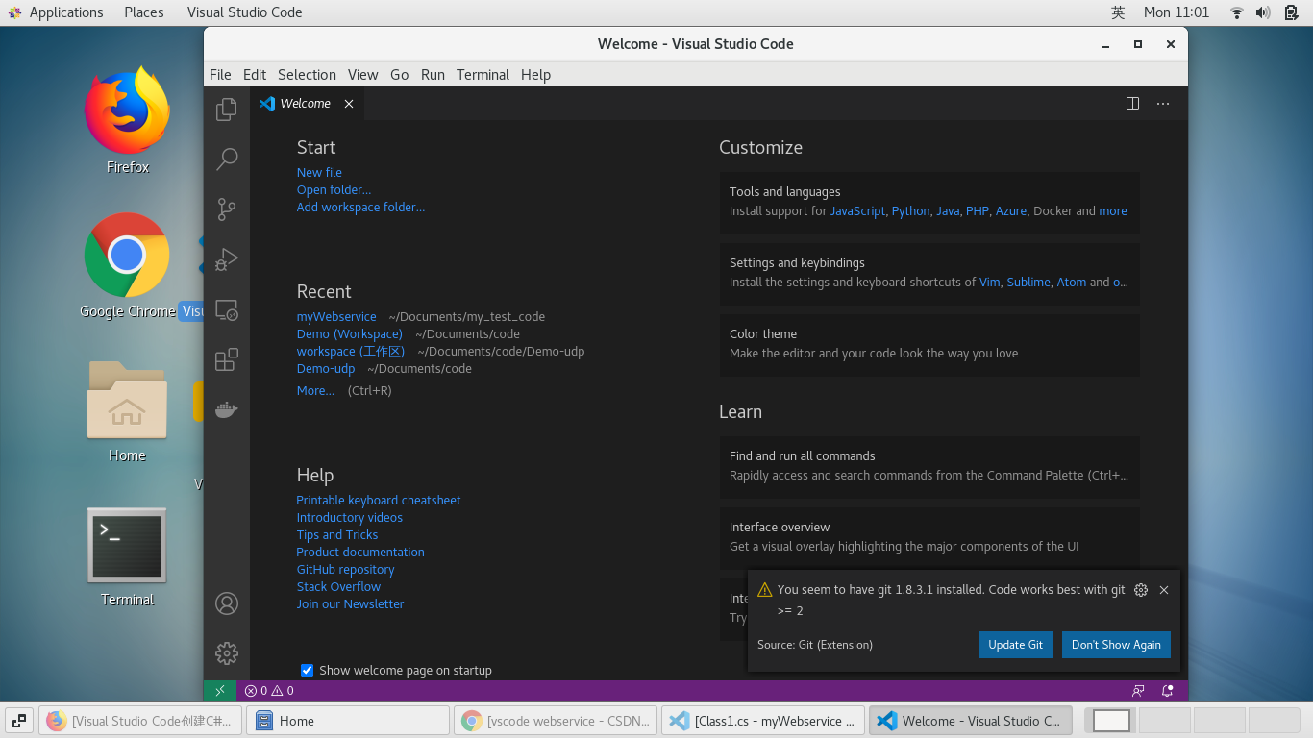Open the notifications bell in the status bar
Screen dimensions: 1313x738
point(1167,690)
